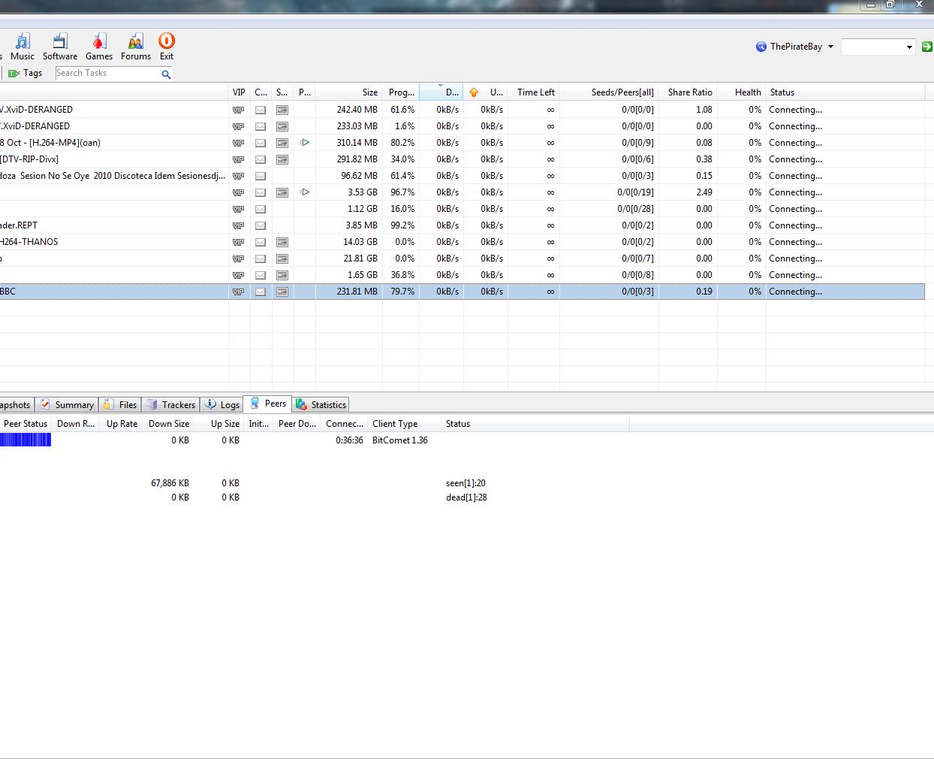Click in the Search Tasks field
Screen dimensions: 934x759
click(x=105, y=73)
